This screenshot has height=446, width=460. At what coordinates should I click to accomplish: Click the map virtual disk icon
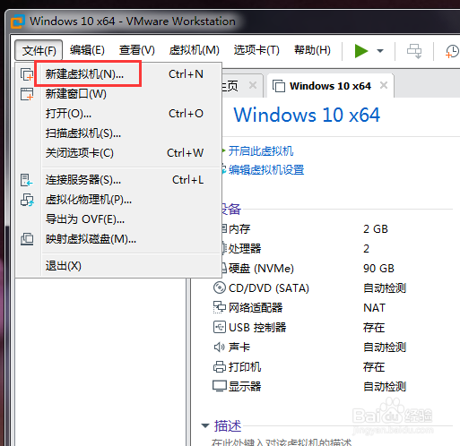click(27, 239)
